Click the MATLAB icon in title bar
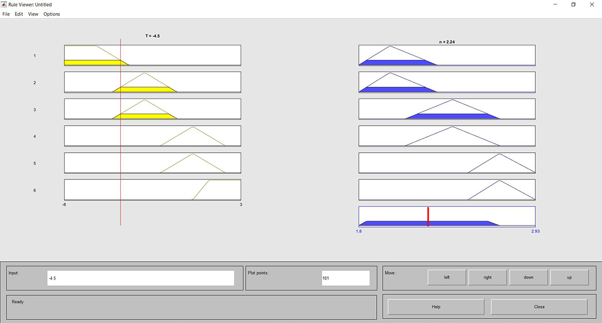Screen dimensions: 602x323 tap(5, 4)
